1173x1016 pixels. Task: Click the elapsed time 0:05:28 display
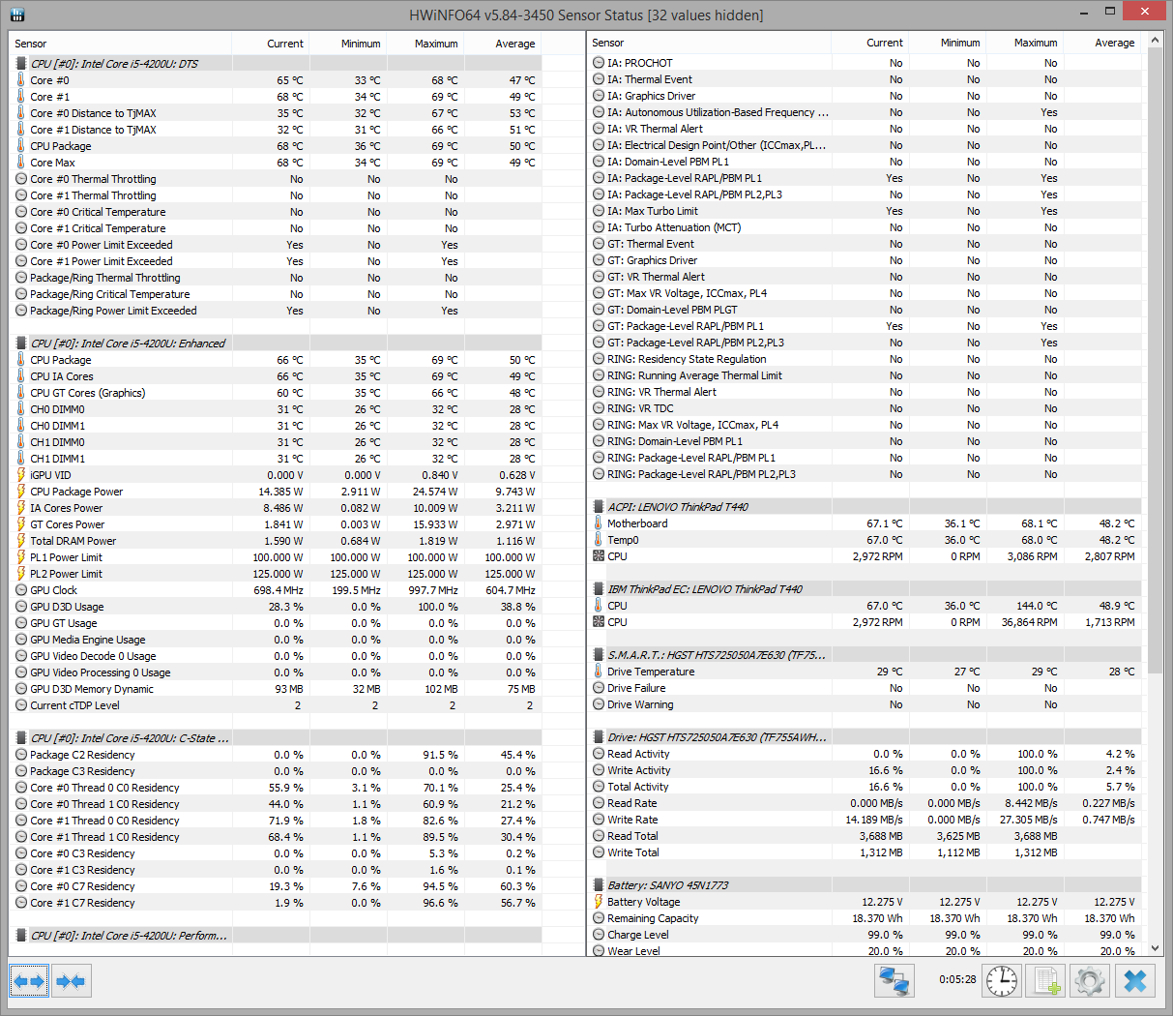tap(957, 979)
